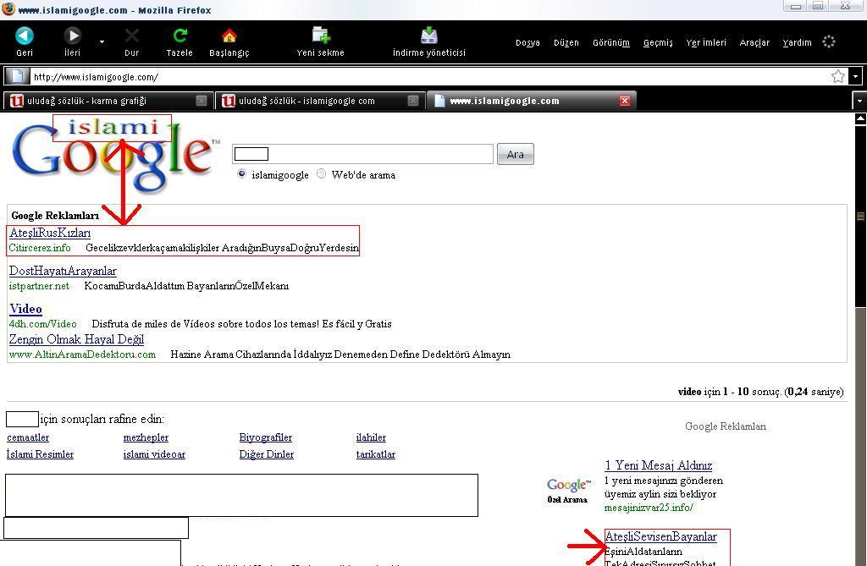Open the İndirme yöneticisi download manager
Image resolution: width=867 pixels, height=566 pixels.
click(428, 36)
